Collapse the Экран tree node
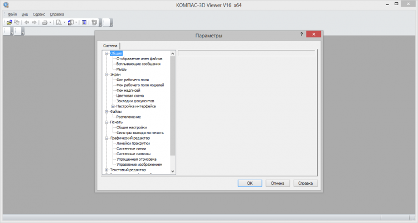The image size is (418, 223). pos(106,75)
